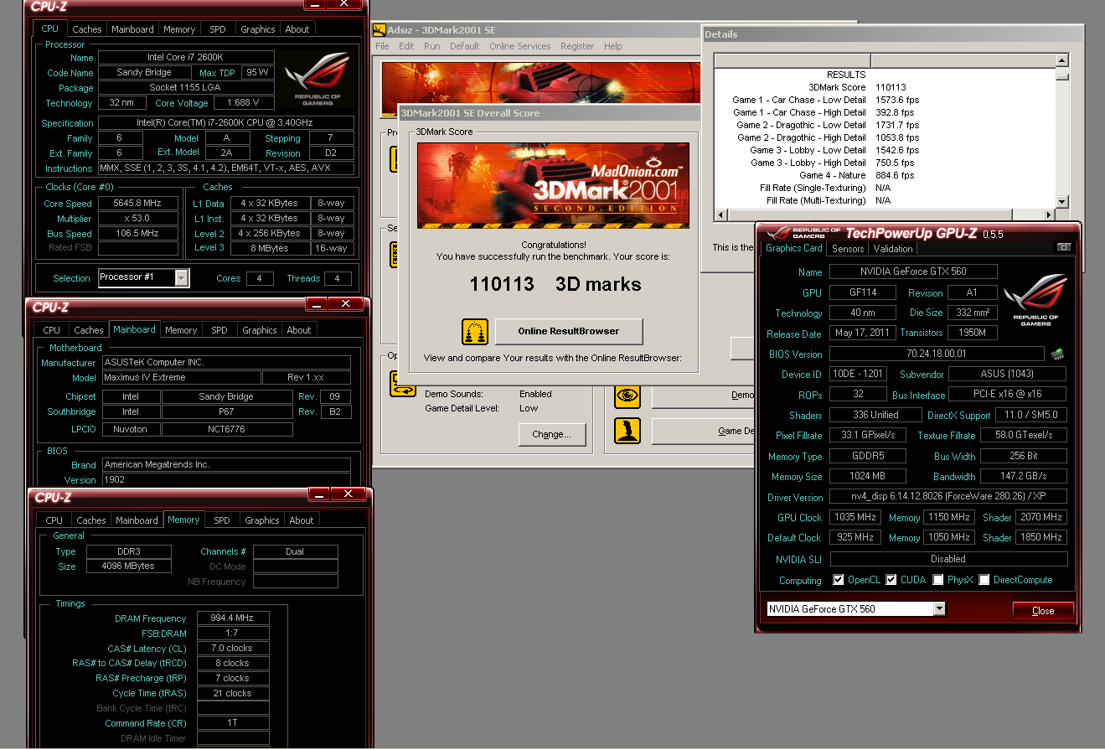Click the GPU-Z Close button
The height and width of the screenshot is (750, 1105).
pos(1043,610)
